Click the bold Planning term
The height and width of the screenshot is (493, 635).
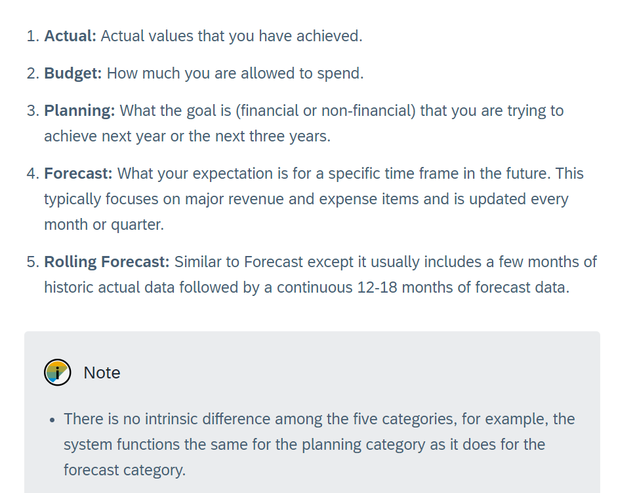[x=79, y=111]
